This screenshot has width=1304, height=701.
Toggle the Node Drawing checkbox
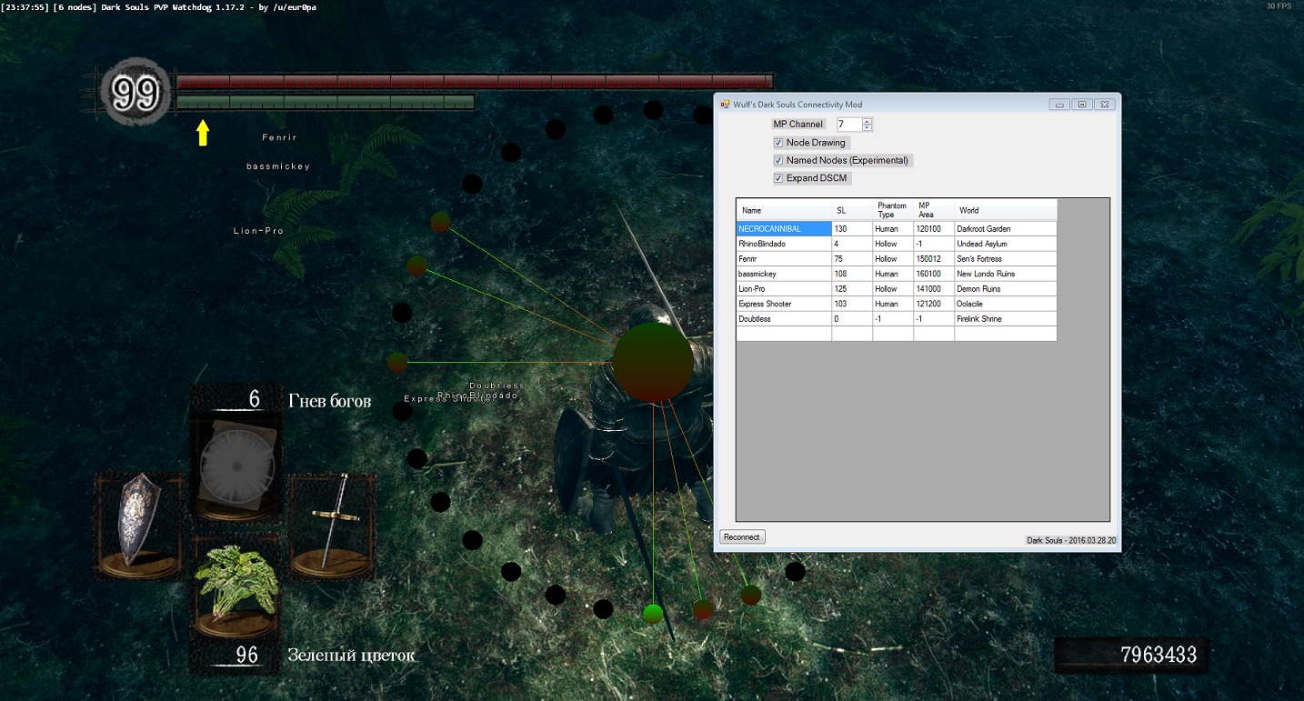tap(778, 143)
